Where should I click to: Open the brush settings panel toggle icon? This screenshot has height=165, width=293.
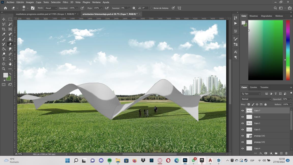[x=33, y=8]
